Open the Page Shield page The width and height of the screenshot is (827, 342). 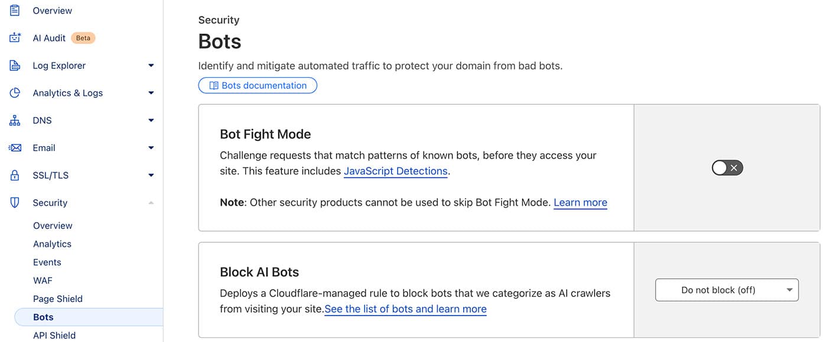57,298
